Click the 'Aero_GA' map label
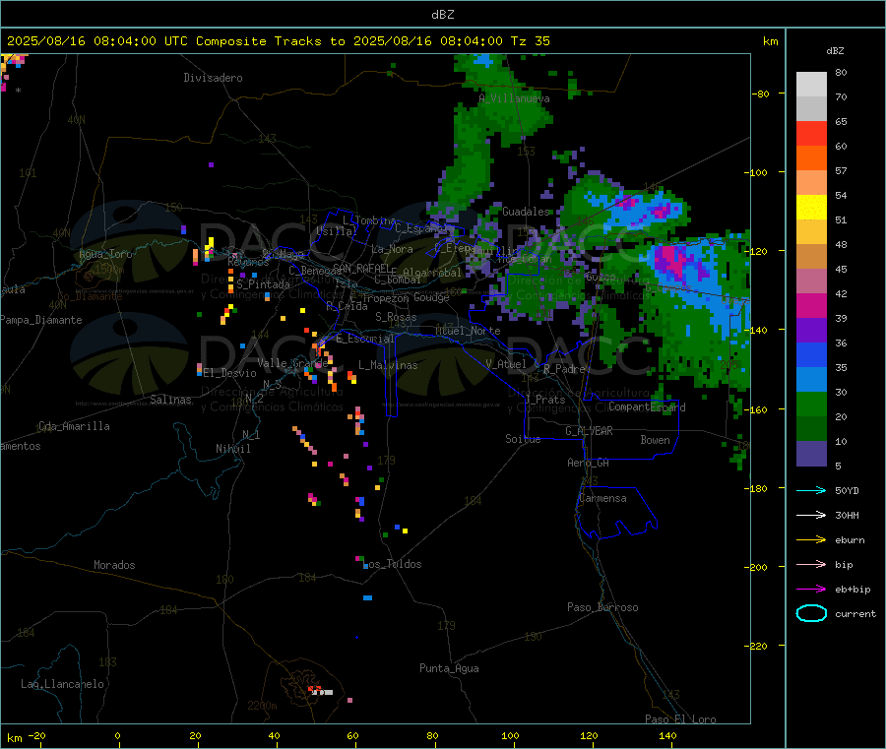Viewport: 886px width, 749px height. coord(589,463)
